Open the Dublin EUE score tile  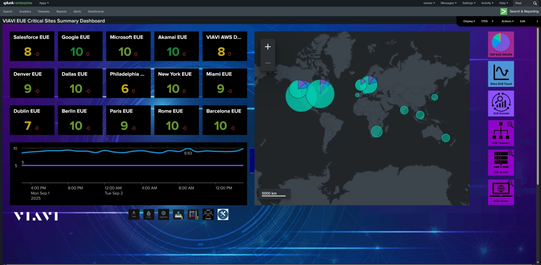click(31, 120)
